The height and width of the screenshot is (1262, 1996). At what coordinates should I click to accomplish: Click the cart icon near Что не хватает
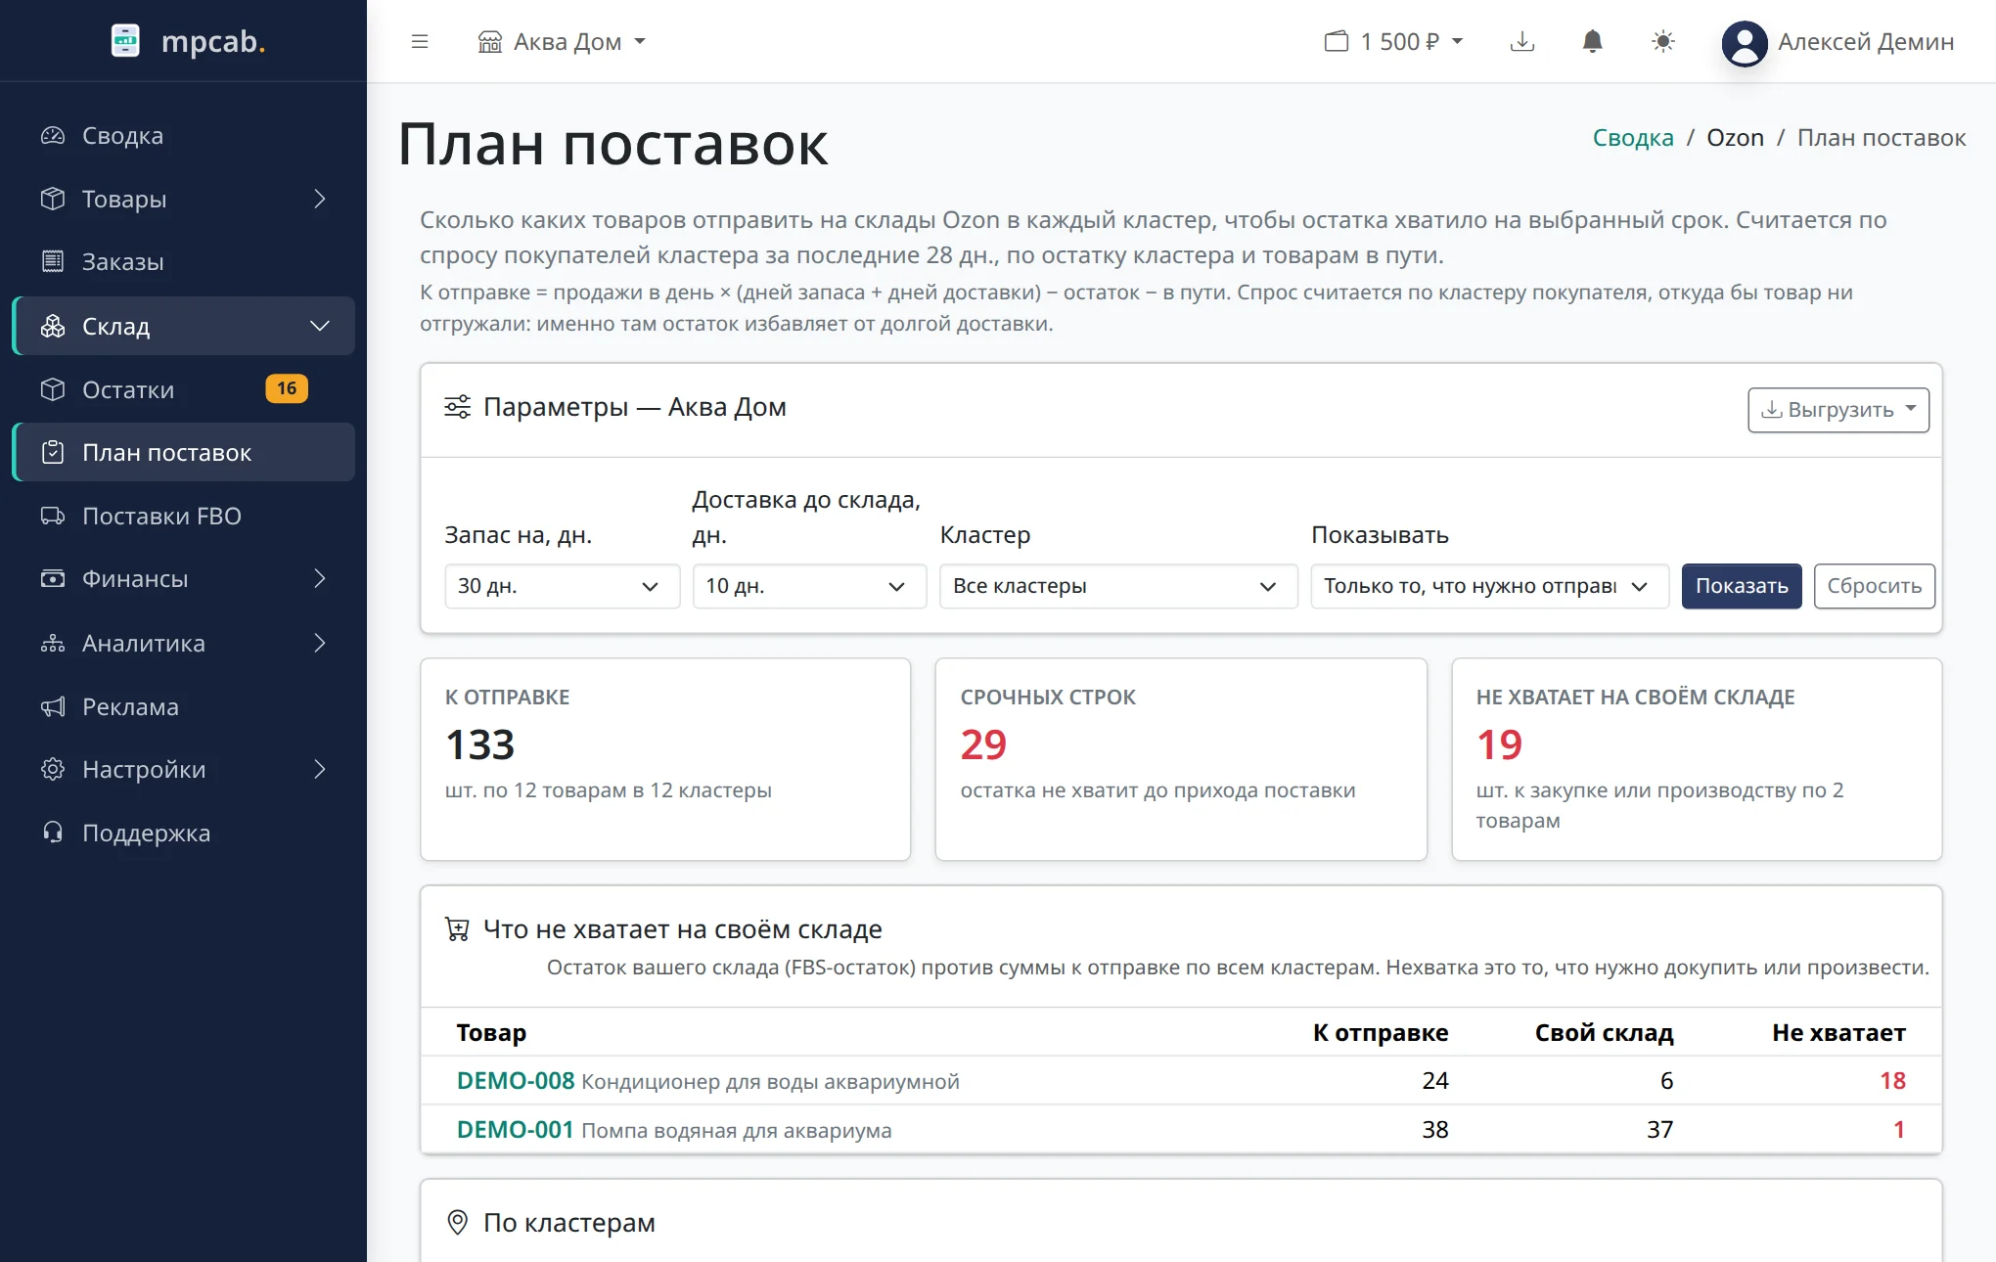457,928
